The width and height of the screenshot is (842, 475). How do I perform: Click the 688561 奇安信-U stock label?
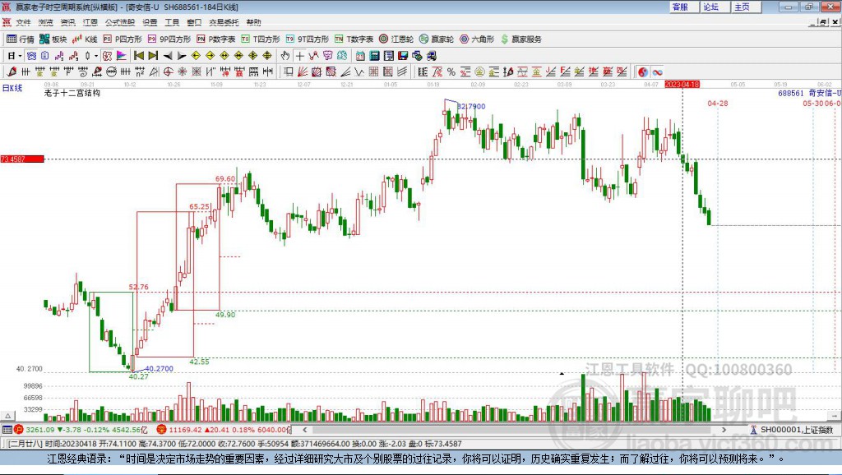810,93
